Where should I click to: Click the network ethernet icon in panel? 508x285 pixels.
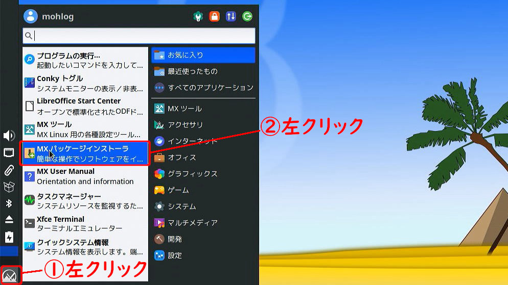click(x=9, y=152)
